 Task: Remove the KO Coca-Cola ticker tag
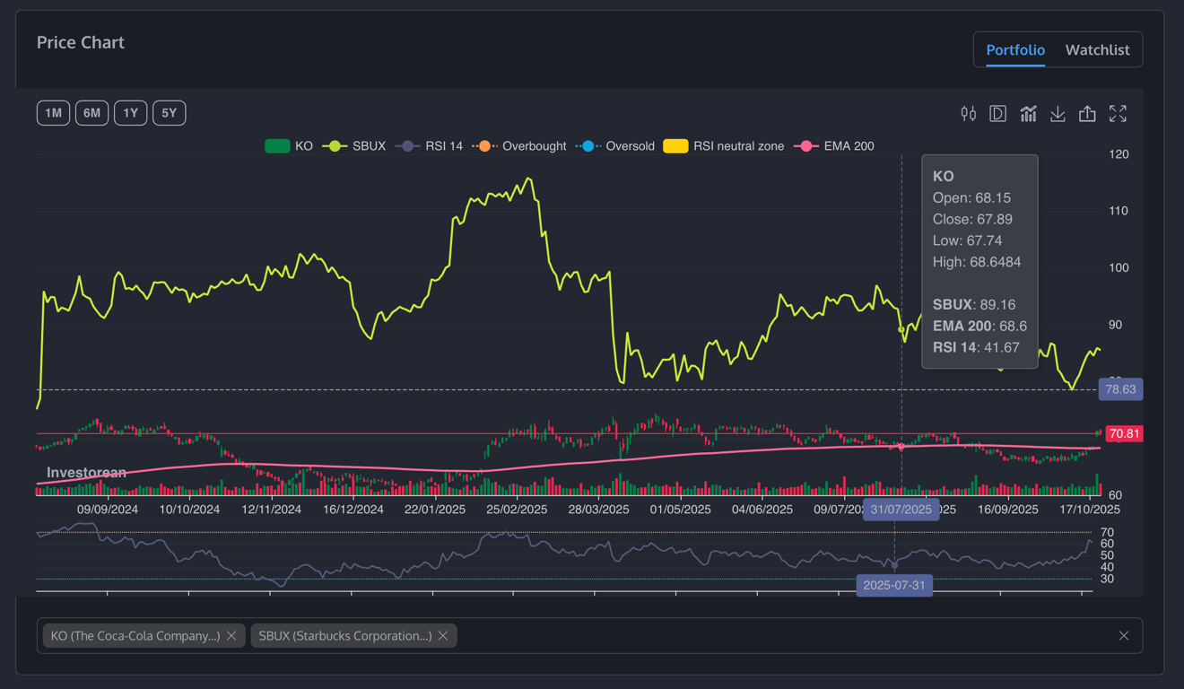click(x=231, y=636)
